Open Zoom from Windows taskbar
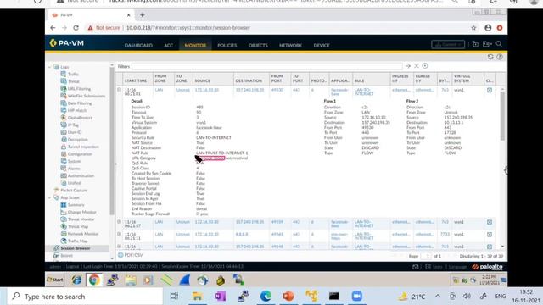 (356, 296)
